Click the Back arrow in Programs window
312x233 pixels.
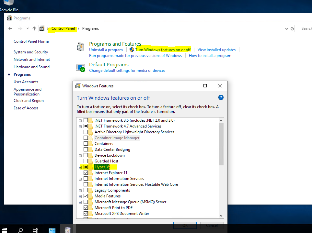(10, 28)
